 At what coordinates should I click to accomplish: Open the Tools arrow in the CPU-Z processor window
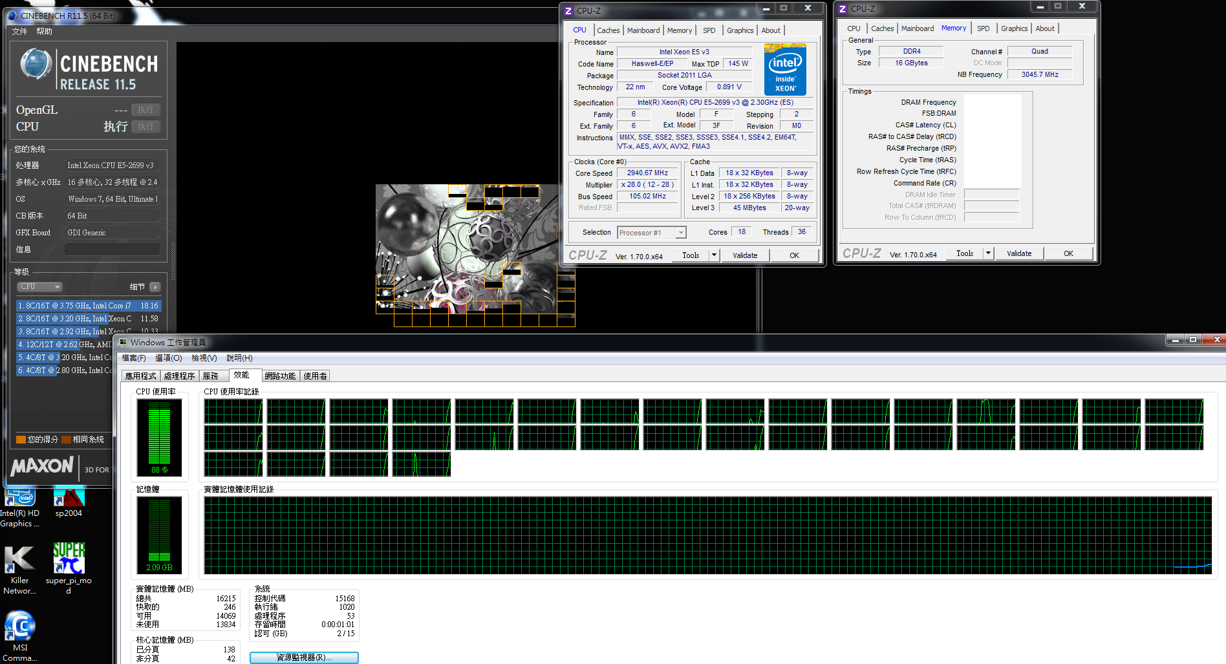[715, 255]
